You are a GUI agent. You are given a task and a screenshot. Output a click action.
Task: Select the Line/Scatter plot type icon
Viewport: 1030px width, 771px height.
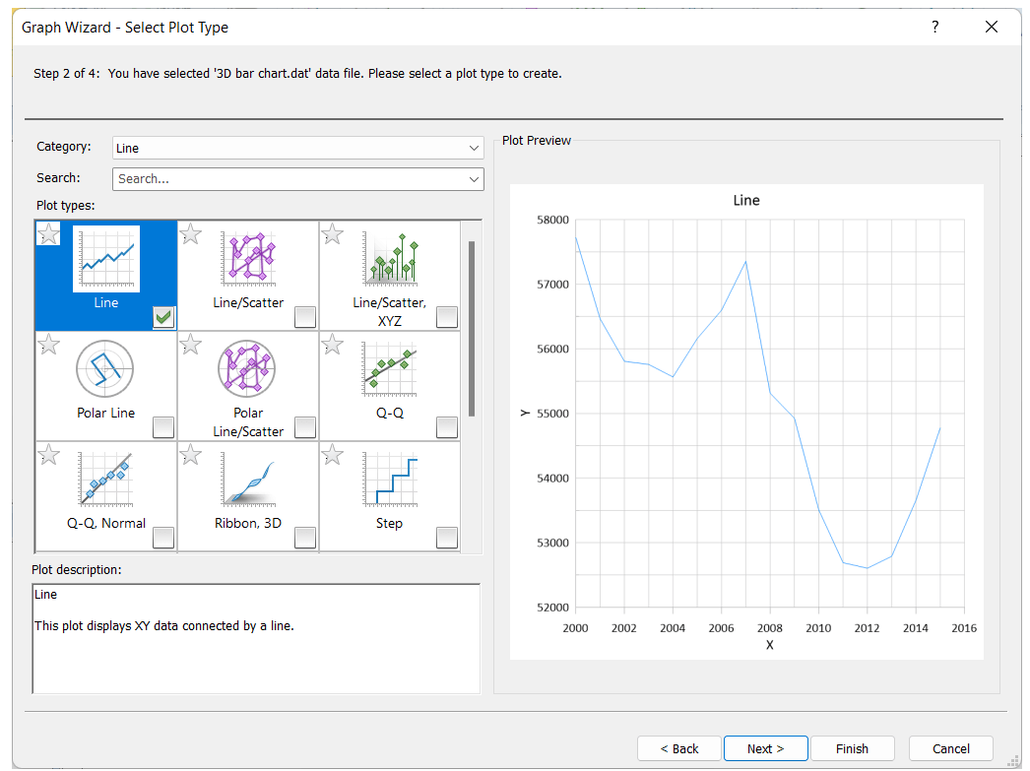(x=247, y=259)
